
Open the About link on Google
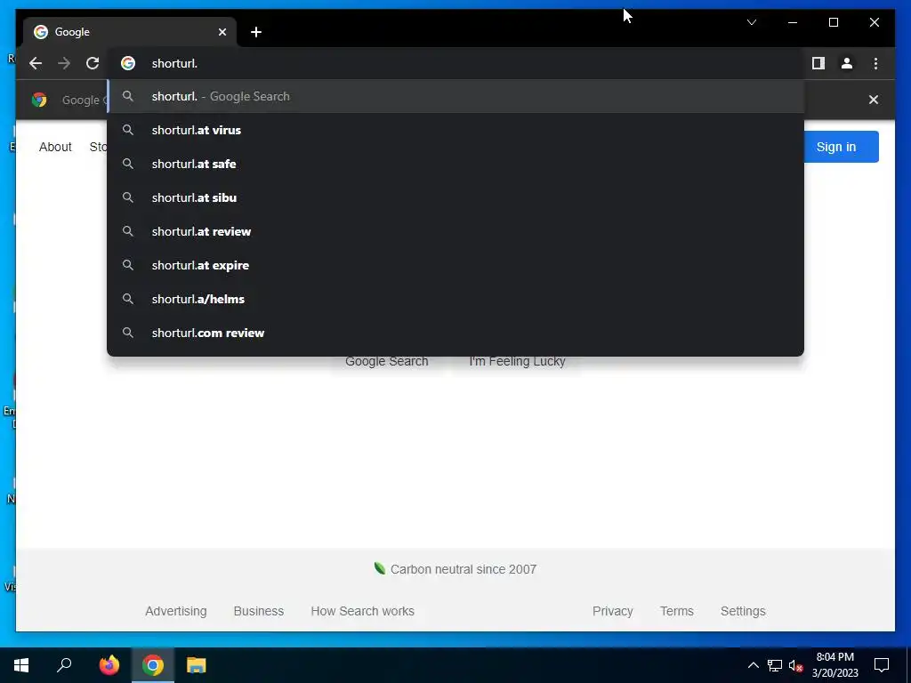point(55,147)
